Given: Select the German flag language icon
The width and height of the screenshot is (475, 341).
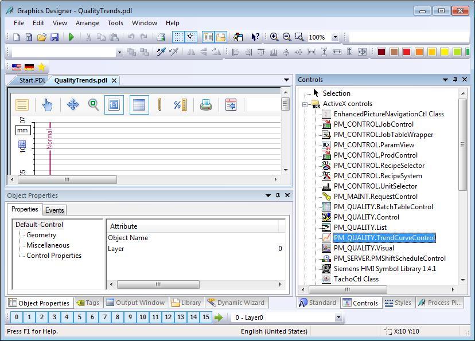Looking at the screenshot, I should (x=29, y=67).
